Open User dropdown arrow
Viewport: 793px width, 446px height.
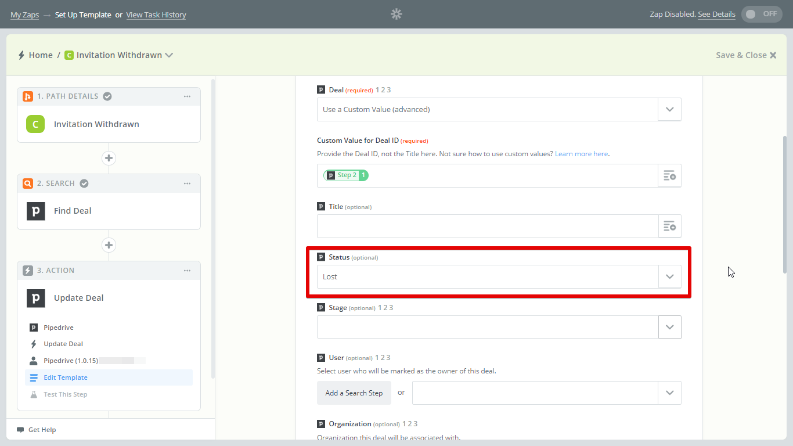[x=669, y=393]
